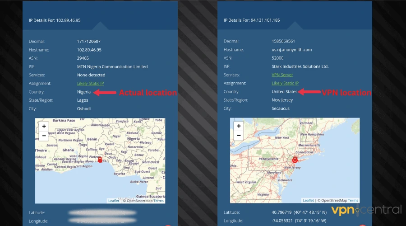This screenshot has height=226, width=406.
Task: Select the city value Oshodi
Action: [83, 109]
